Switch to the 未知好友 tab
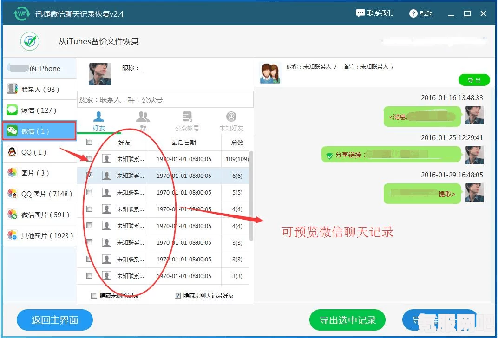The image size is (498, 338). 231,121
